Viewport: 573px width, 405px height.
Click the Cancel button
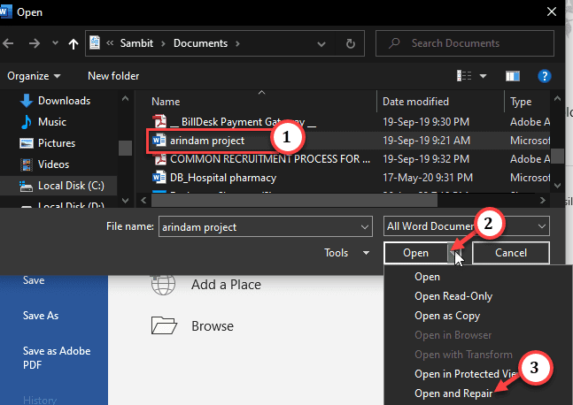click(x=511, y=253)
